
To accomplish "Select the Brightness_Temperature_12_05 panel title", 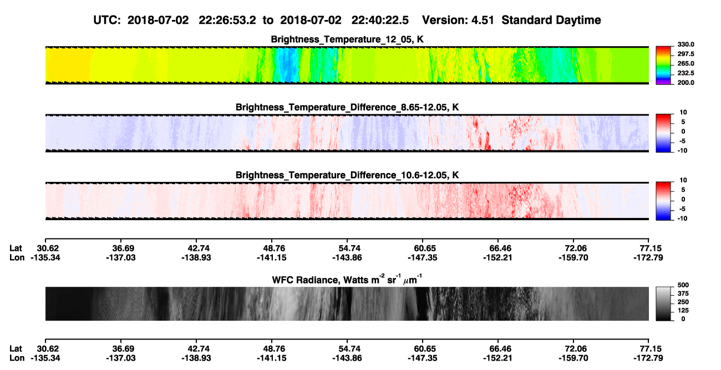I will [x=347, y=40].
